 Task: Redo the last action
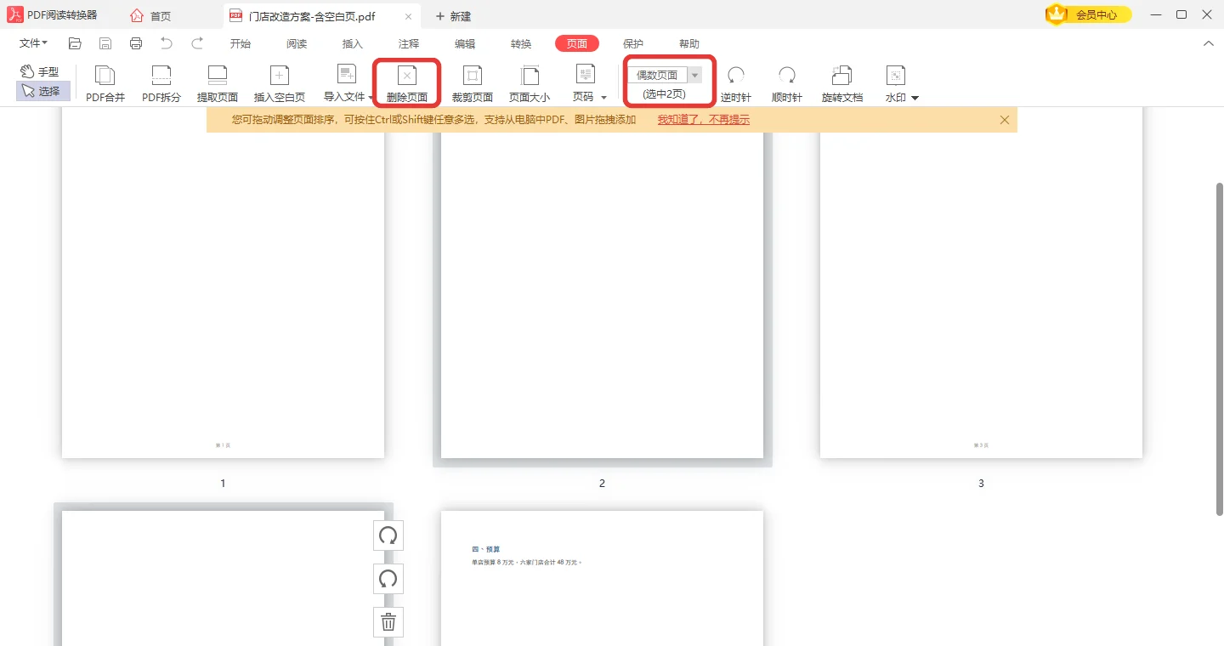pyautogui.click(x=197, y=43)
